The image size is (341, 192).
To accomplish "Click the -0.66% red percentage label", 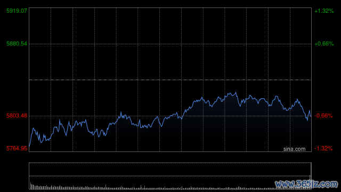I will click(x=323, y=116).
